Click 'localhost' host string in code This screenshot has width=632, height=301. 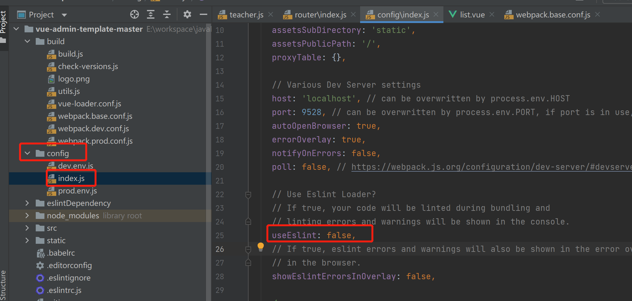coord(329,99)
